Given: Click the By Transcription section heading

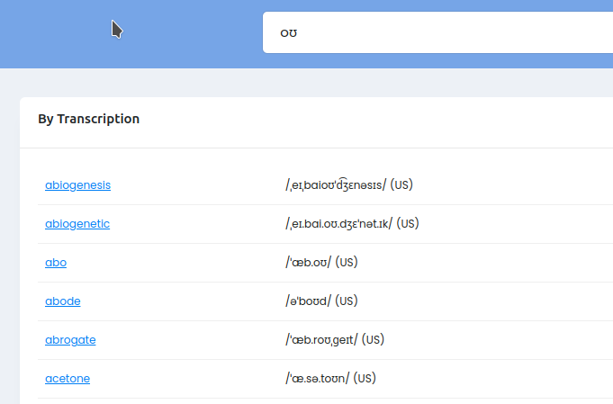Looking at the screenshot, I should pos(88,119).
